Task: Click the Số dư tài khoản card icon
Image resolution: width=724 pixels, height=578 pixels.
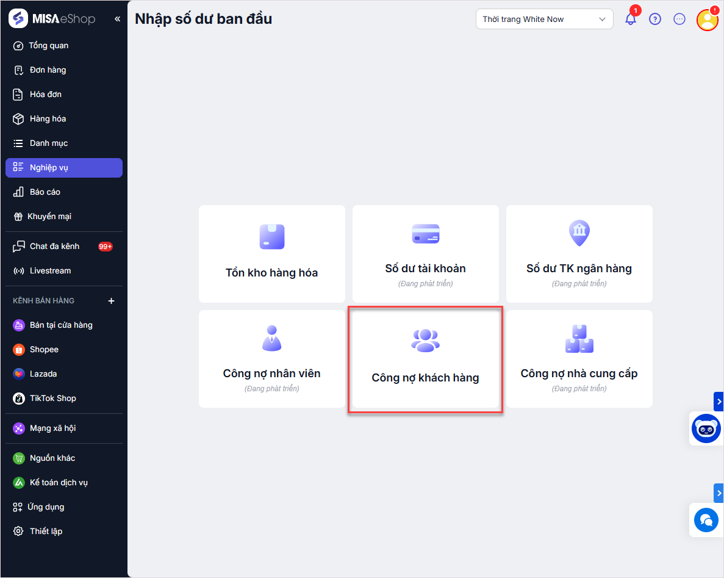Action: coord(425,234)
